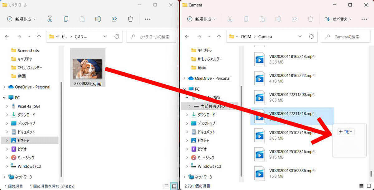Select VID20200125102816.mp4 file

coord(292,154)
